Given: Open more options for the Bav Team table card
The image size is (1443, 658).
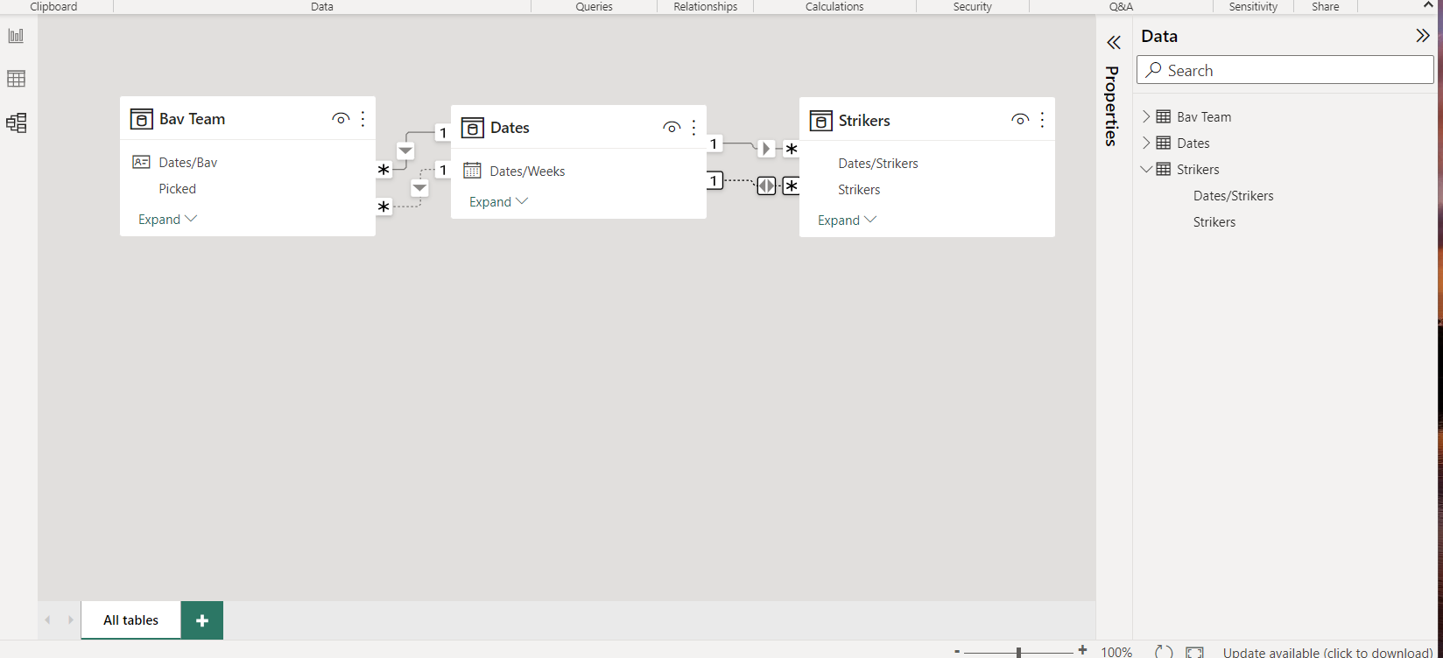Looking at the screenshot, I should [x=363, y=119].
